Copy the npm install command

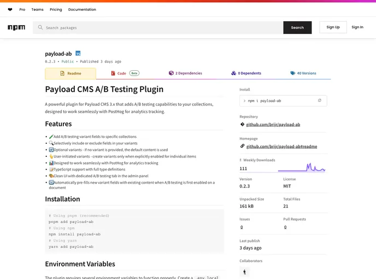(x=319, y=100)
